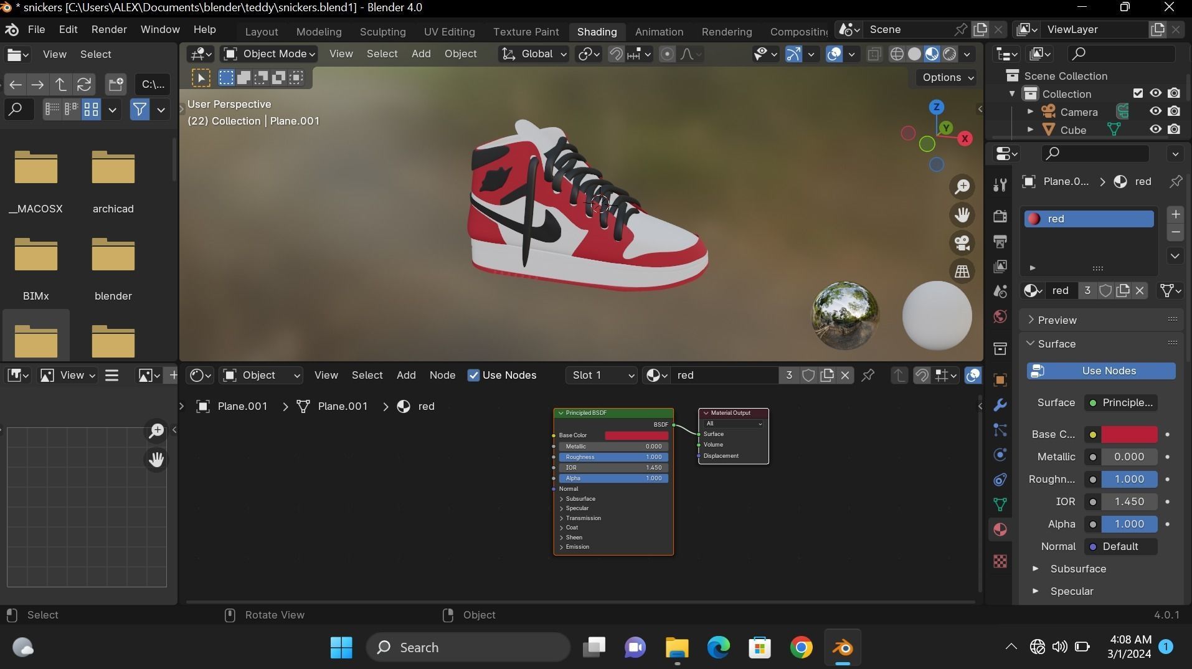Screen dimensions: 1192x669
Task: Click the Windows Start button
Action: [341, 647]
